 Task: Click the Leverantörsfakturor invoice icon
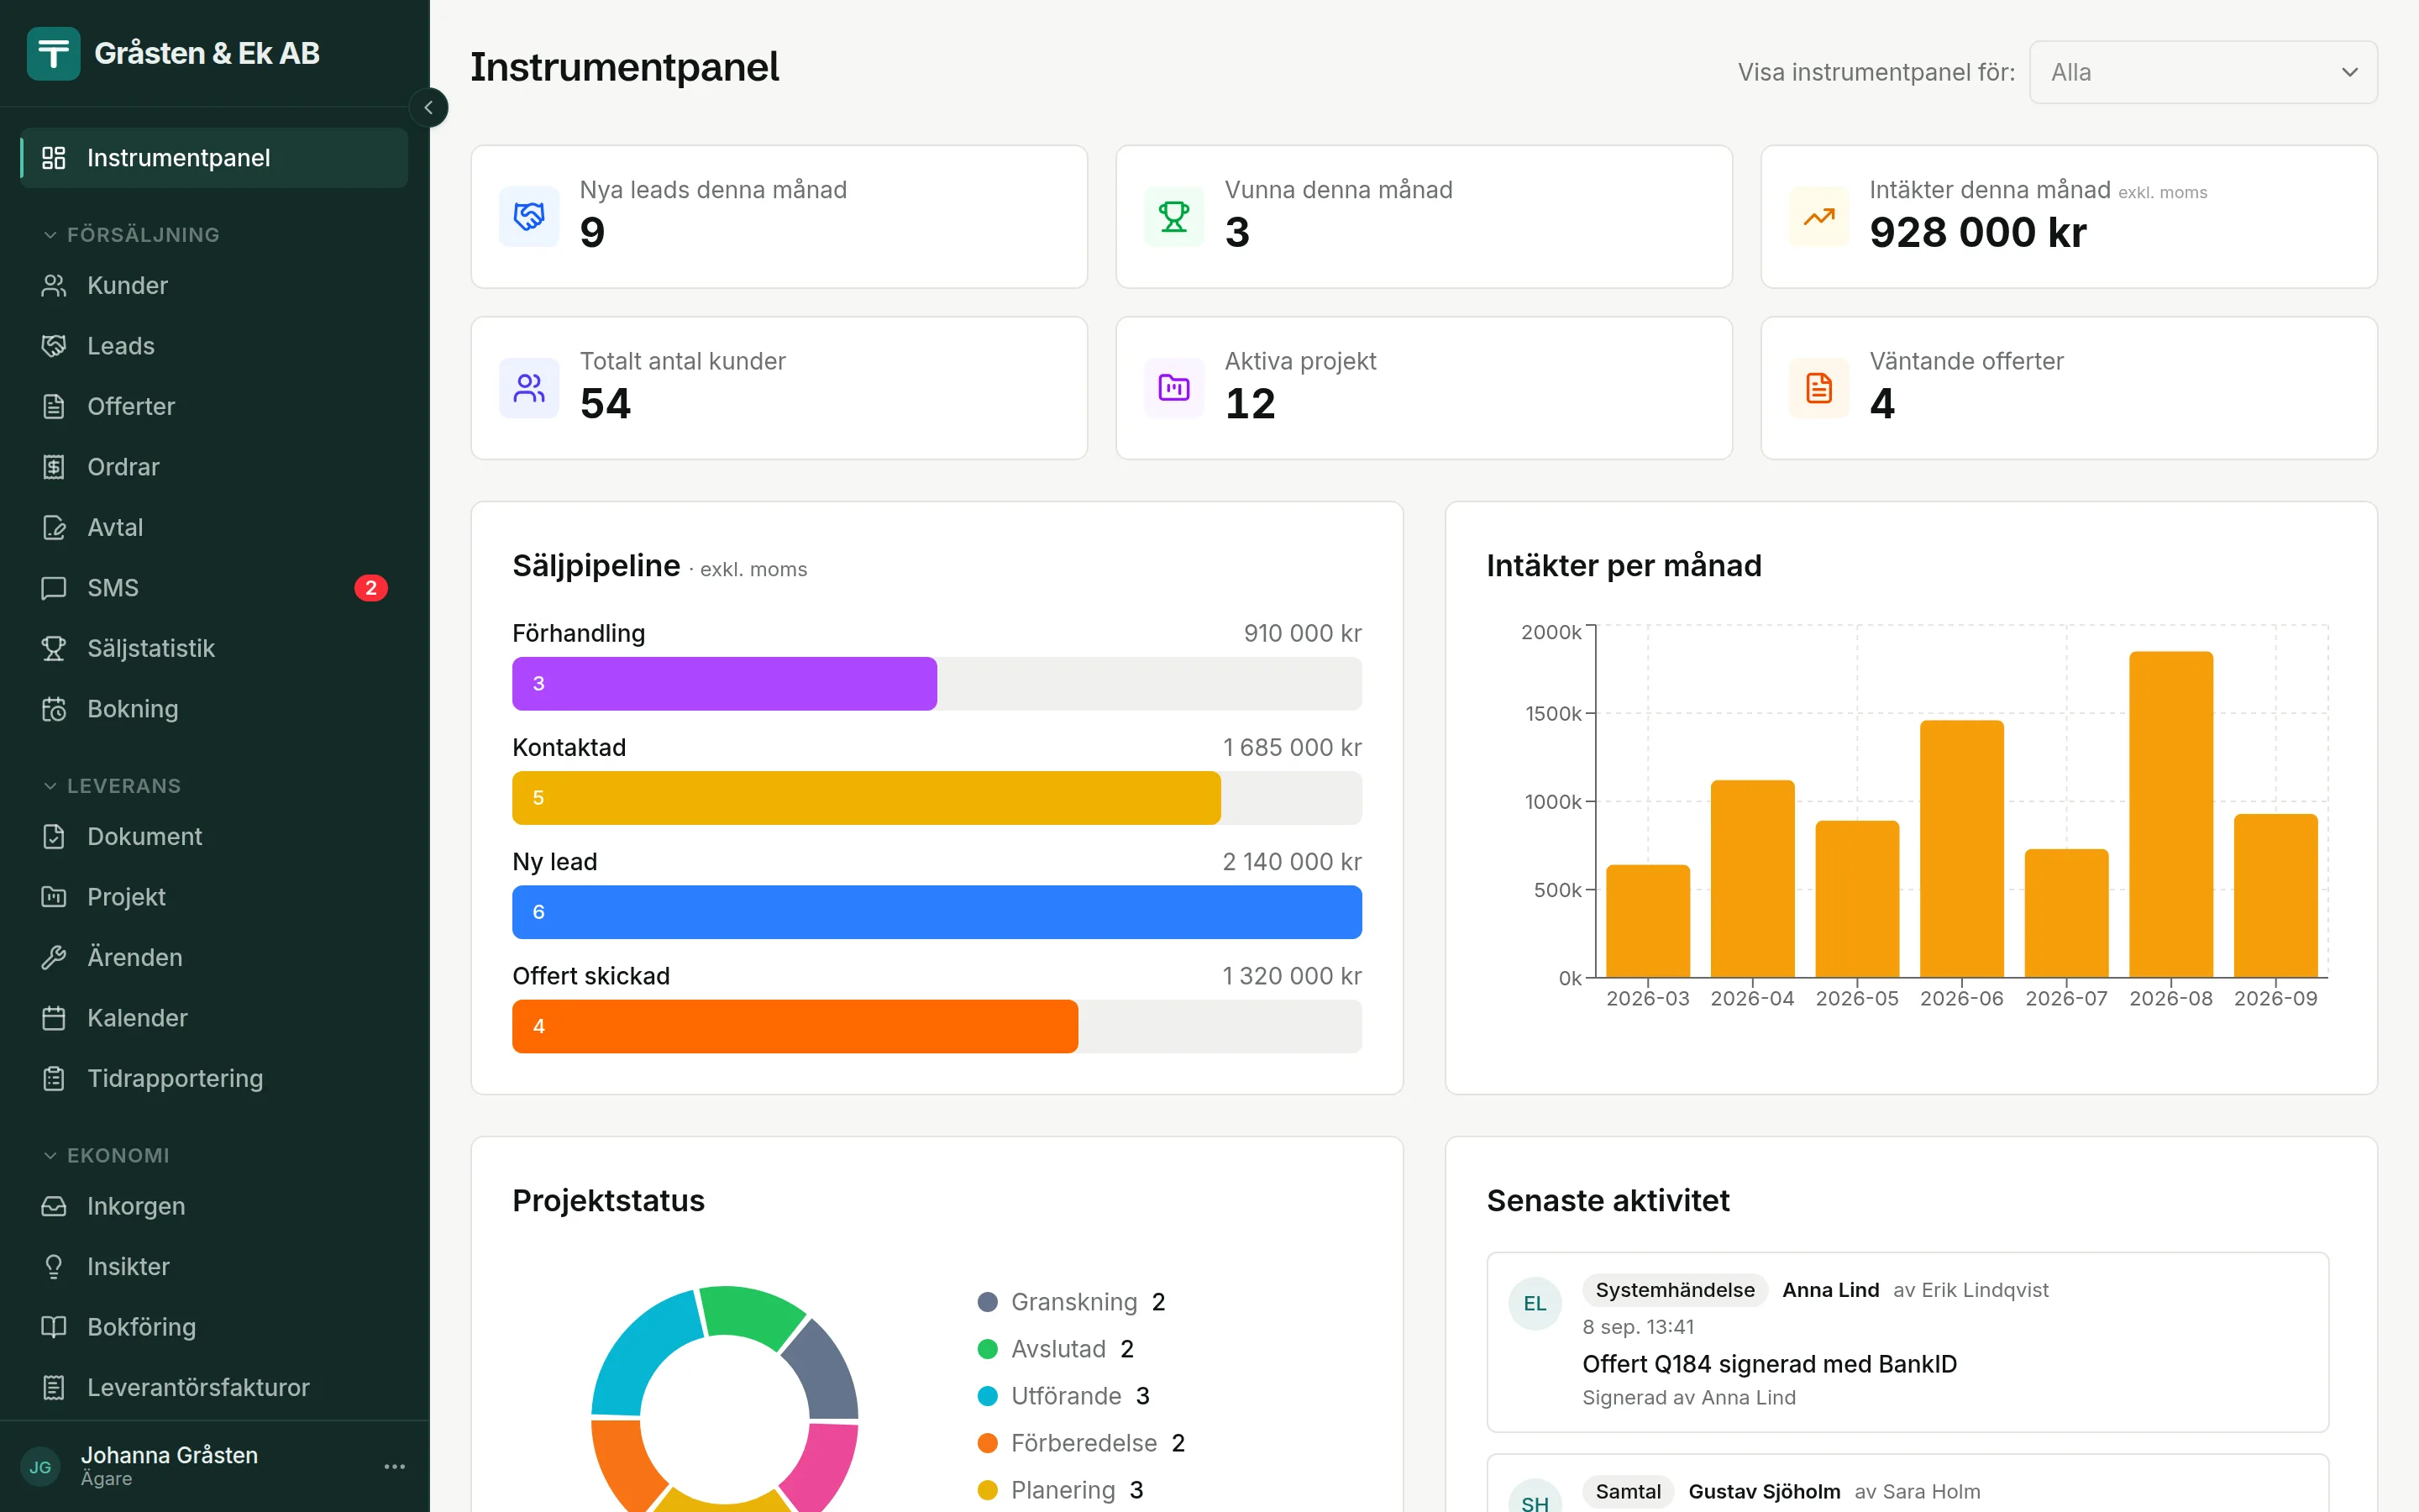point(54,1388)
